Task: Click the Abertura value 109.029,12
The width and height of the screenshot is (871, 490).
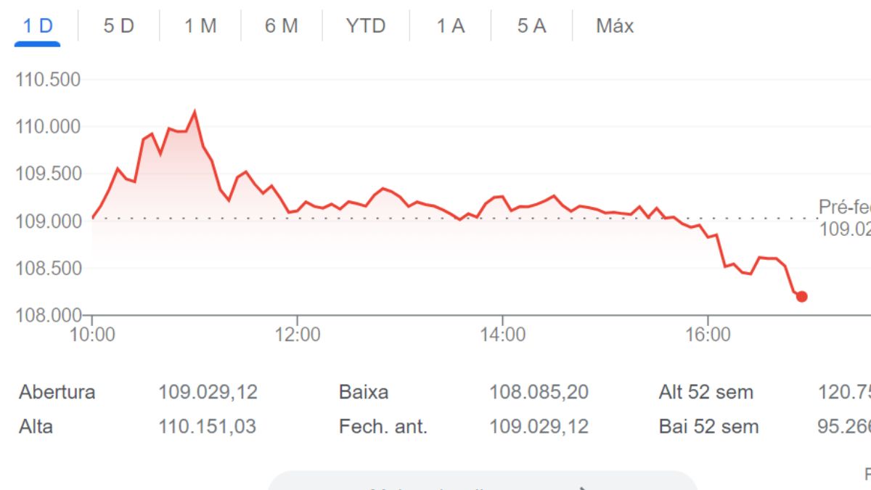Action: click(208, 393)
